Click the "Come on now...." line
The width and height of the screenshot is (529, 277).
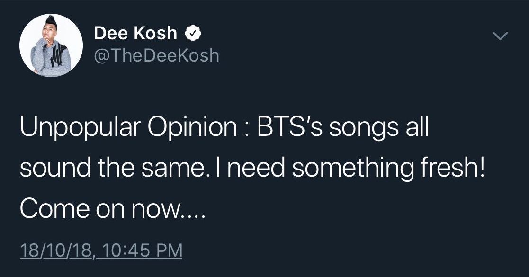click(113, 208)
